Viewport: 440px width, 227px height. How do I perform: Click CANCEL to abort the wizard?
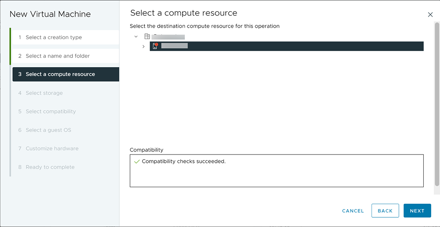pyautogui.click(x=353, y=211)
